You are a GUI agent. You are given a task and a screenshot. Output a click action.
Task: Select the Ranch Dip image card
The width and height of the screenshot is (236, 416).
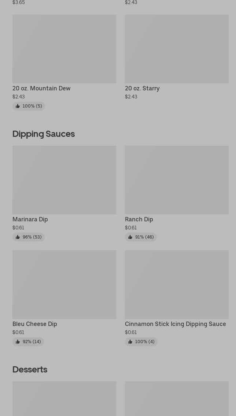(x=177, y=180)
